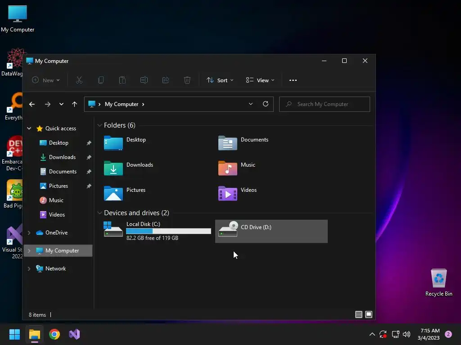Select Desktop in Quick access sidebar
Image resolution: width=461 pixels, height=345 pixels.
click(59, 143)
